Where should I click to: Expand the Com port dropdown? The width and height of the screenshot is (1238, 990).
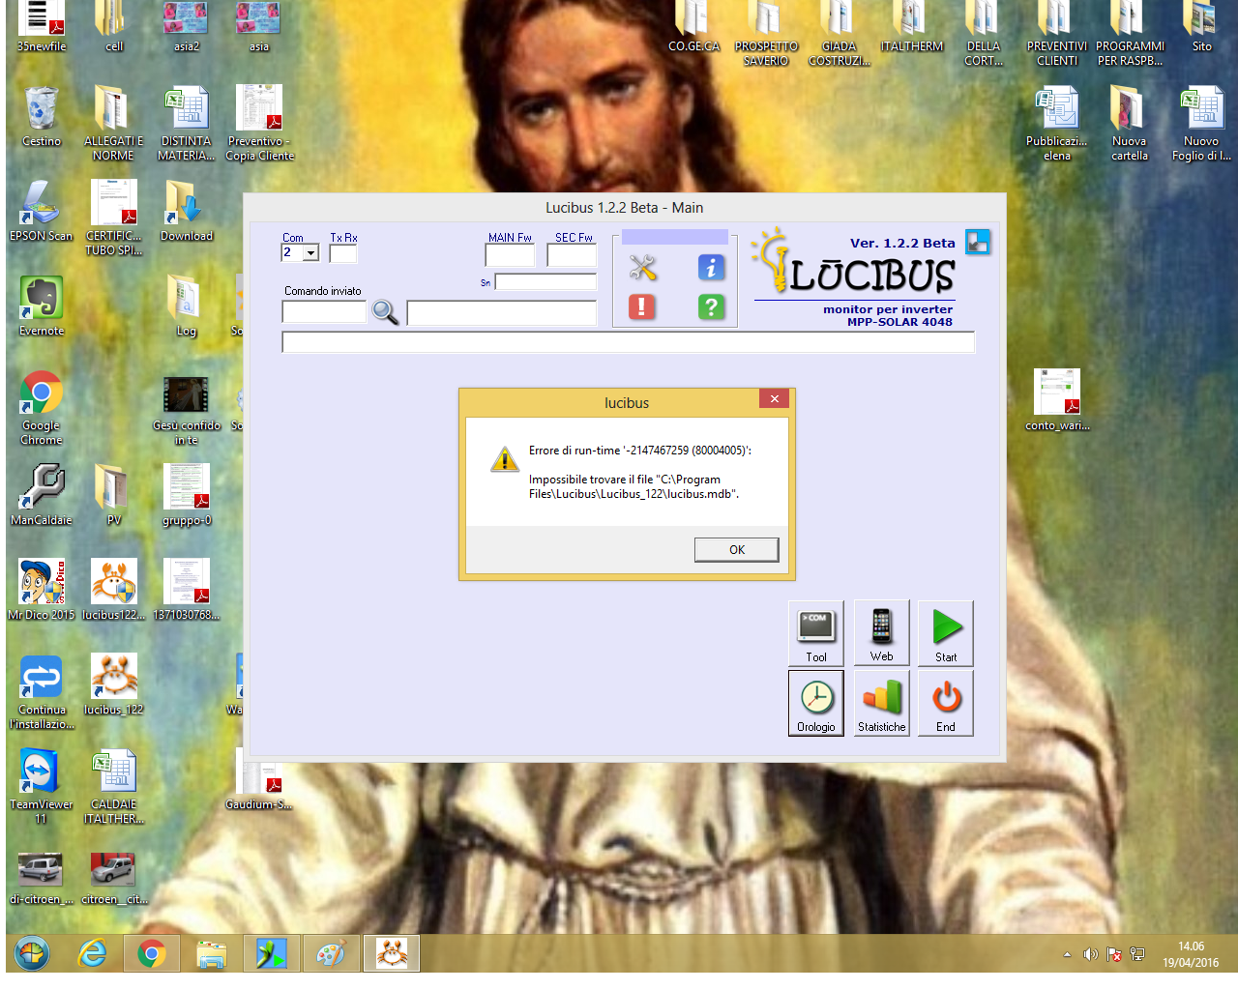(x=310, y=253)
